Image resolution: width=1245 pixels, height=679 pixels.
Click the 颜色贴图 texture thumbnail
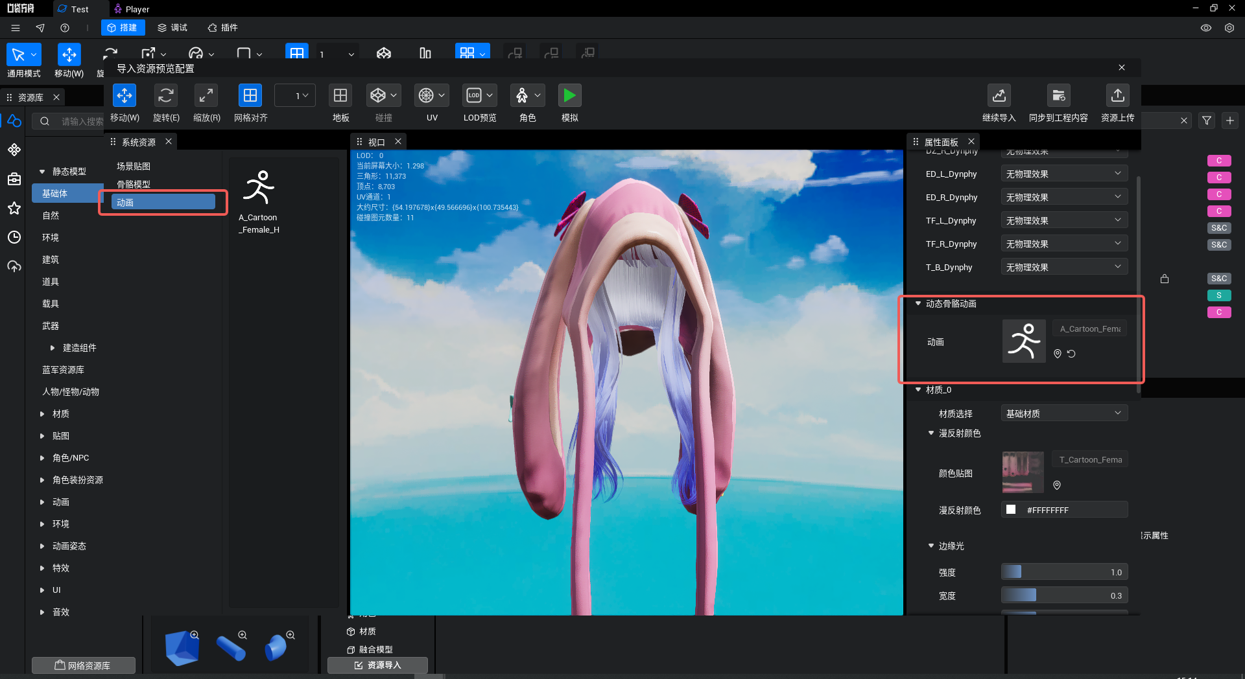tap(1023, 472)
